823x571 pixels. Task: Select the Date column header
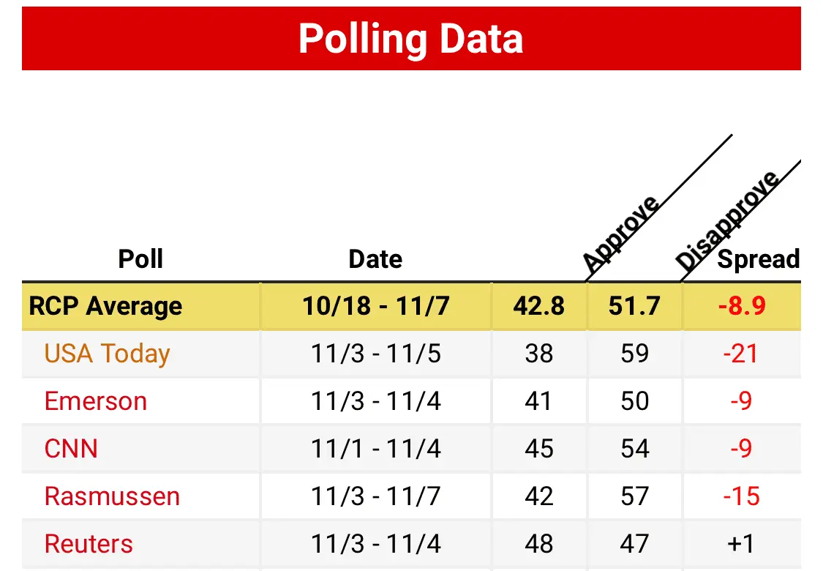[x=375, y=259]
